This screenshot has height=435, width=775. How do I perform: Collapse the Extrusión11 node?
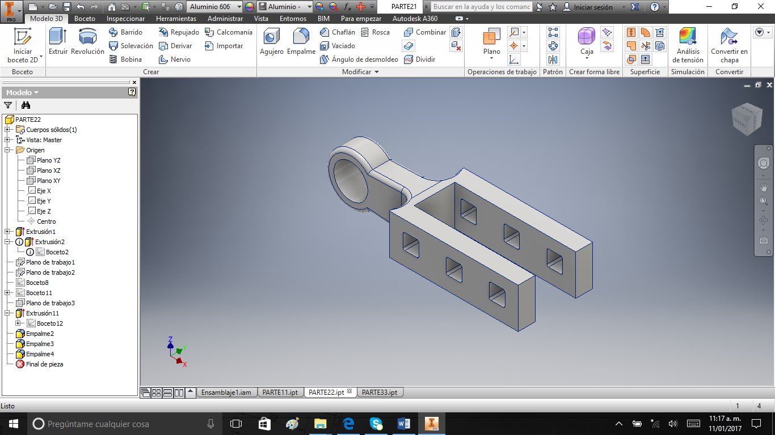tap(7, 313)
